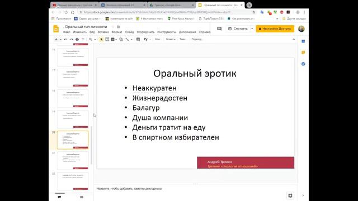Open input tools dropdown arrow
This screenshot has height=201, width=358.
150,40
